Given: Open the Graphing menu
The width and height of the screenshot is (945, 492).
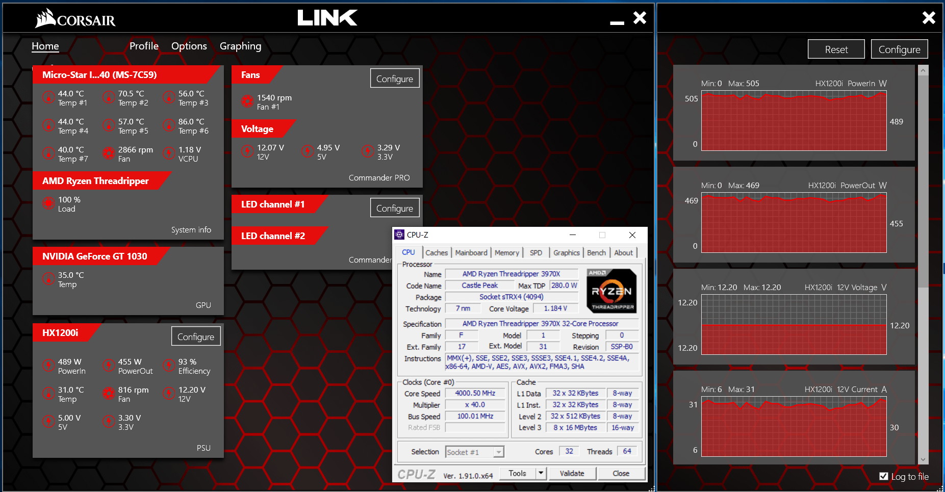Looking at the screenshot, I should pos(240,46).
